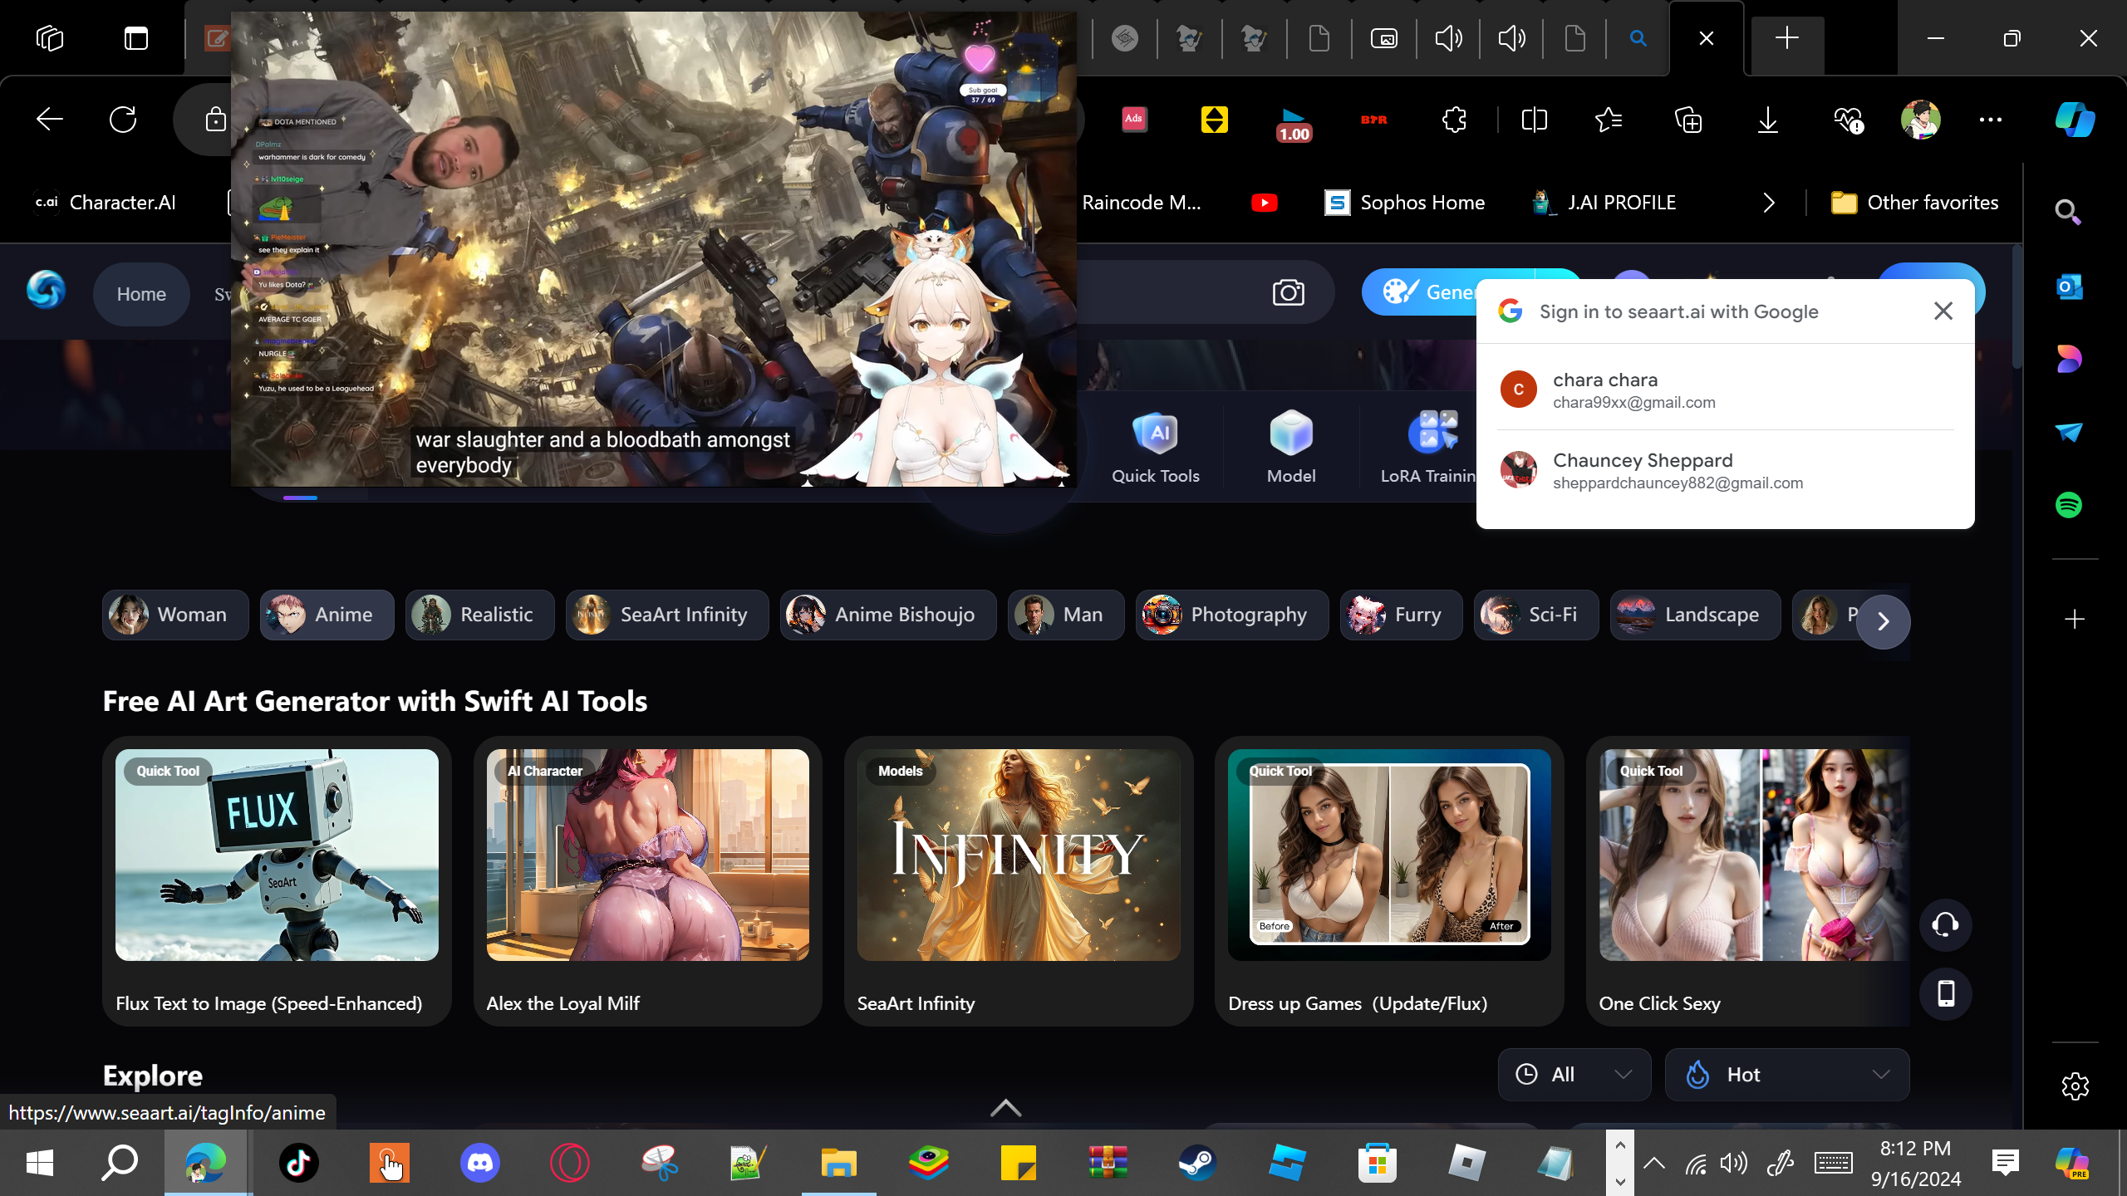Screen dimensions: 2127x1196
Task: Select the Man category tag
Action: pyautogui.click(x=1066, y=615)
